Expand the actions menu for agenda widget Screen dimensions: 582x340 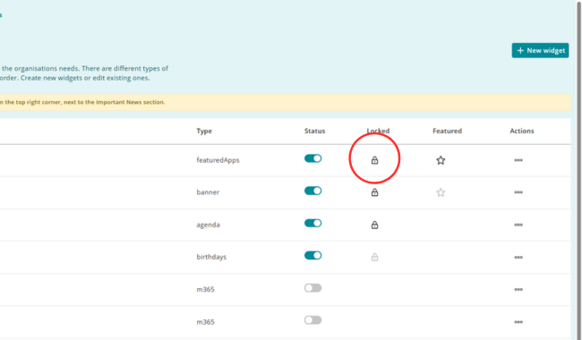(x=518, y=225)
